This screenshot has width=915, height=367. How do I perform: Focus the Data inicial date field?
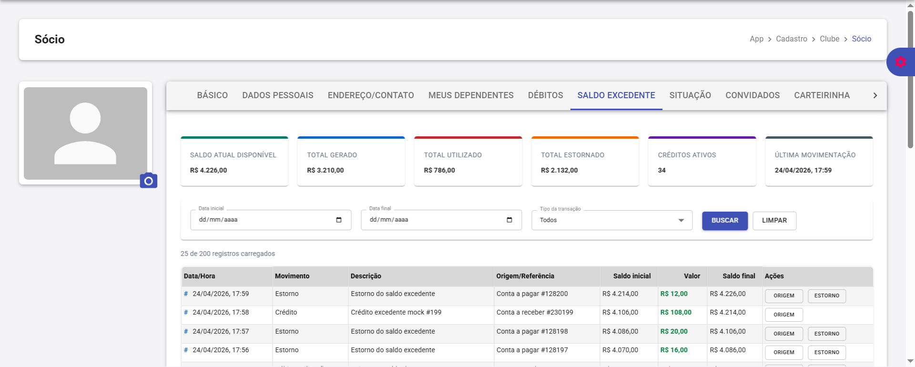click(271, 220)
